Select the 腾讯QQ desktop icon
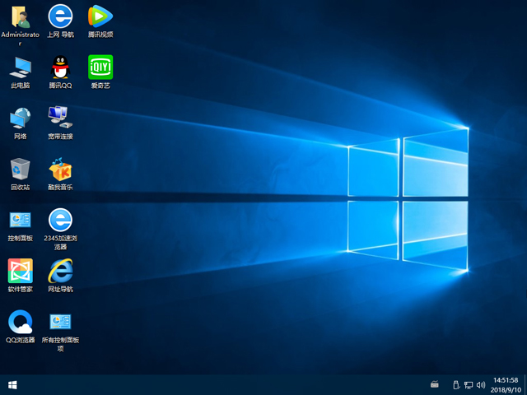This screenshot has width=527, height=395. 60,67
